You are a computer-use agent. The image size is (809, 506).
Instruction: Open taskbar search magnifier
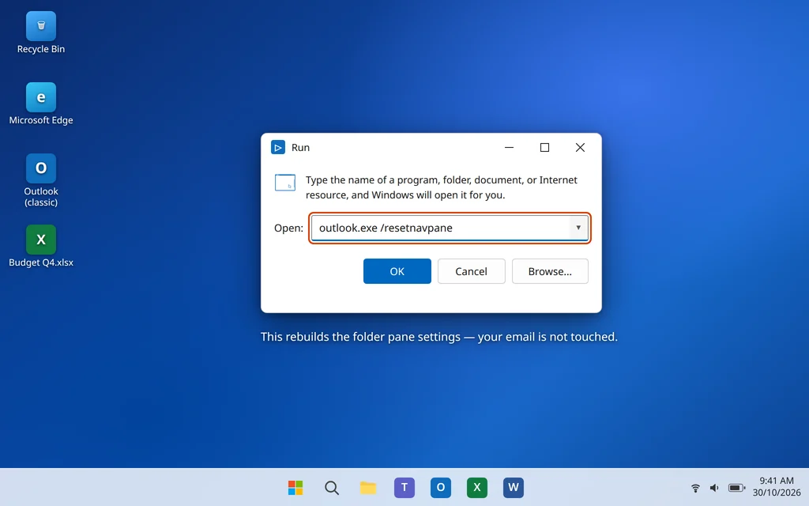click(332, 487)
